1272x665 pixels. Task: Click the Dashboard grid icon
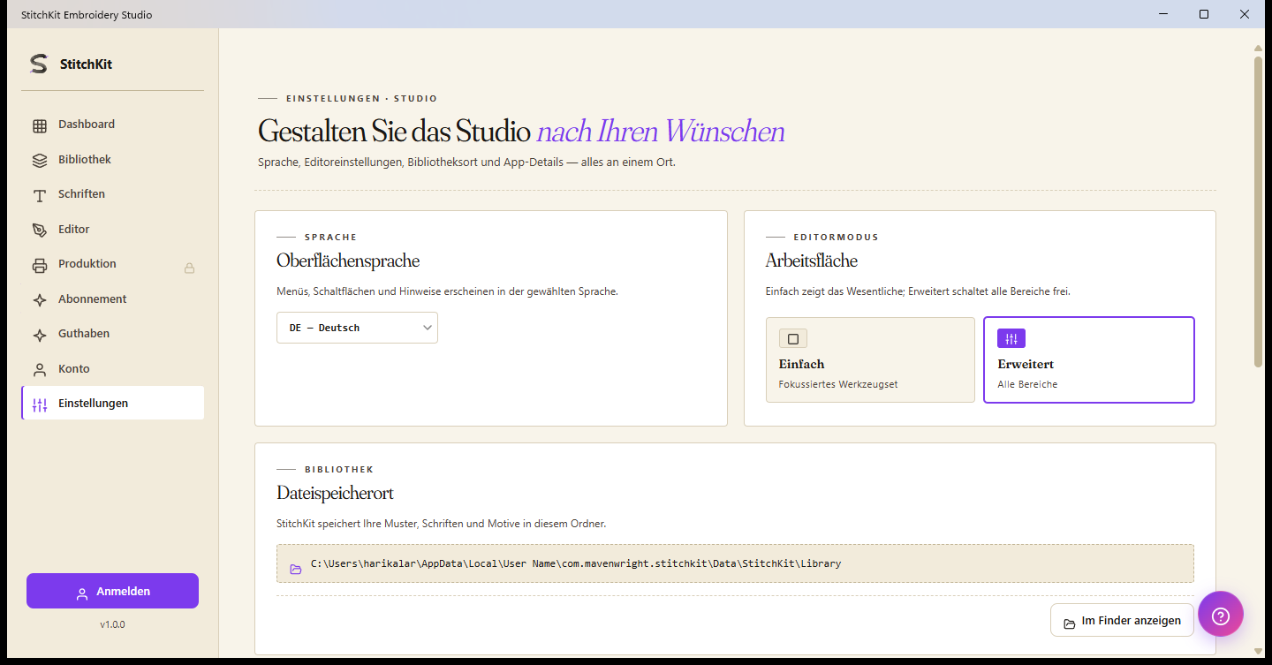[40, 125]
